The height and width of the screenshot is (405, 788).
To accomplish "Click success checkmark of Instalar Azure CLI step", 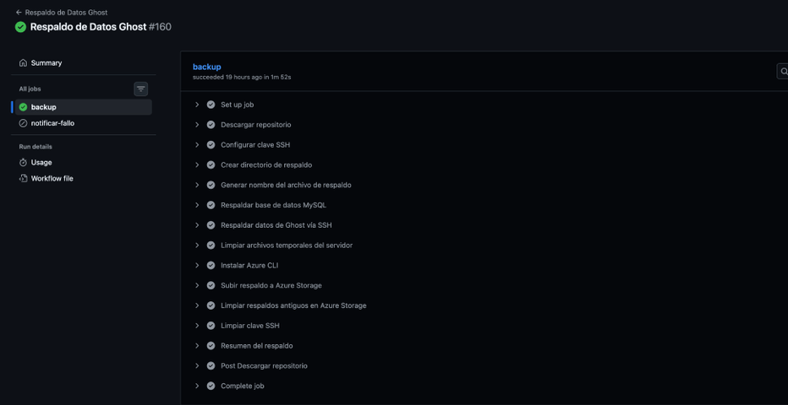I will pos(211,265).
